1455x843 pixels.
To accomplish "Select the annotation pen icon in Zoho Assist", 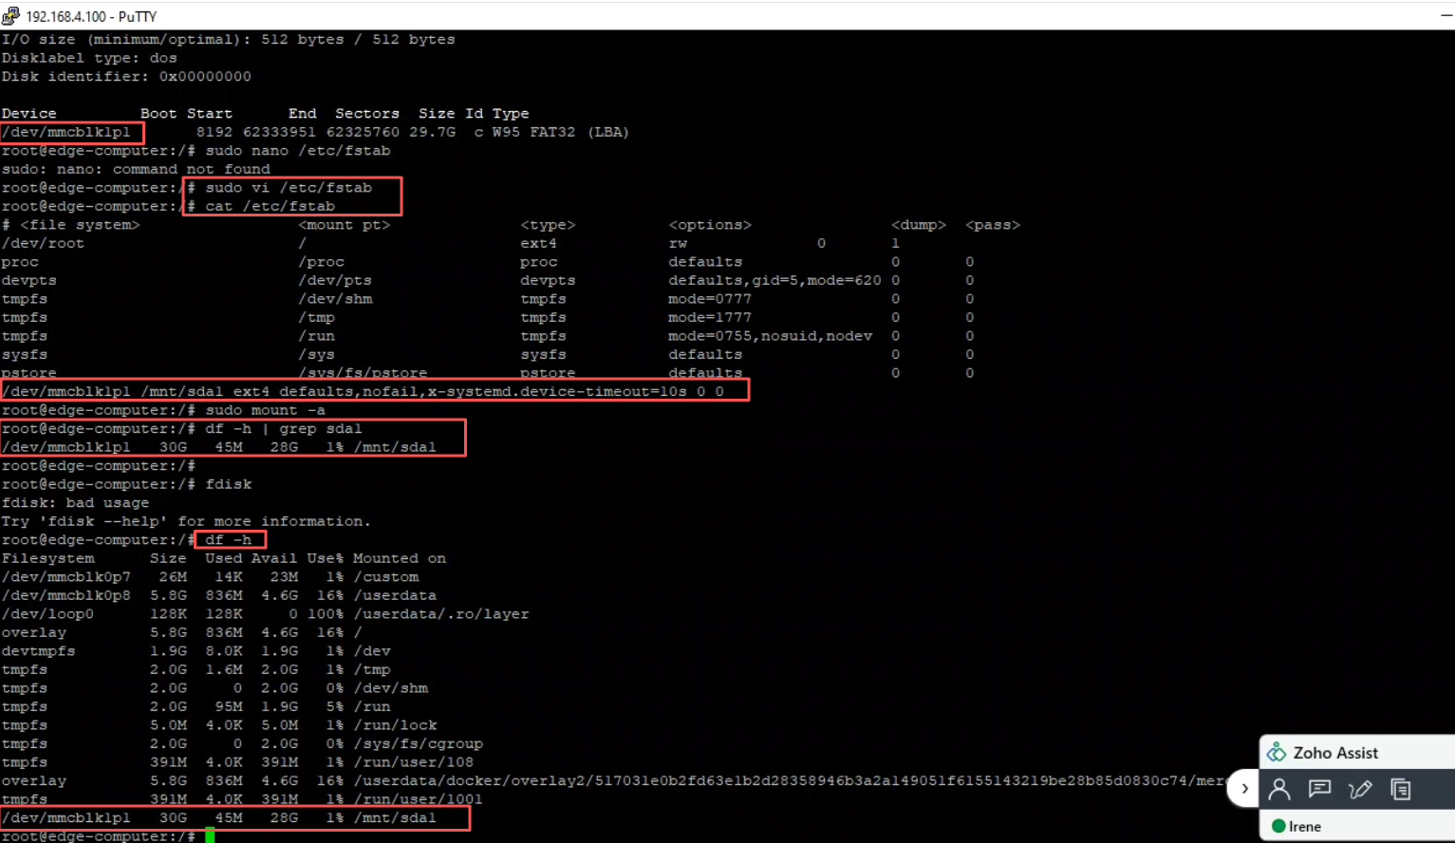I will click(x=1360, y=789).
